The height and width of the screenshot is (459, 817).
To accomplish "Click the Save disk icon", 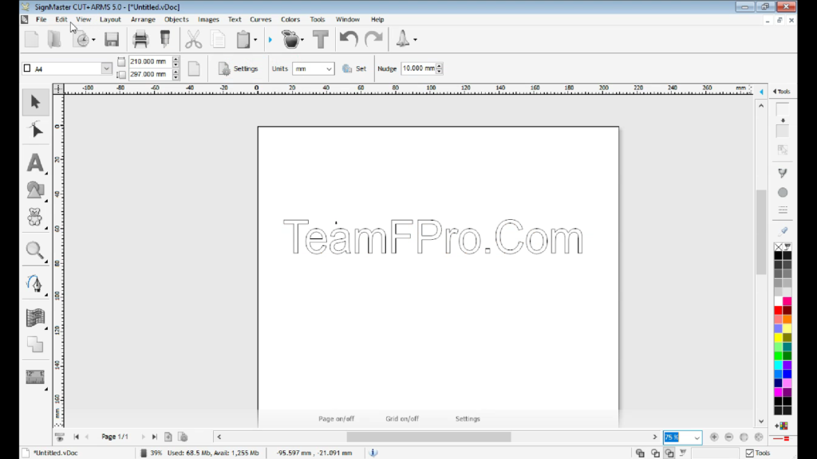I will pos(112,40).
